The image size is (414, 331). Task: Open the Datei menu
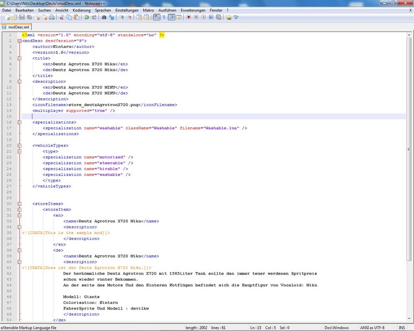pyautogui.click(x=7, y=10)
